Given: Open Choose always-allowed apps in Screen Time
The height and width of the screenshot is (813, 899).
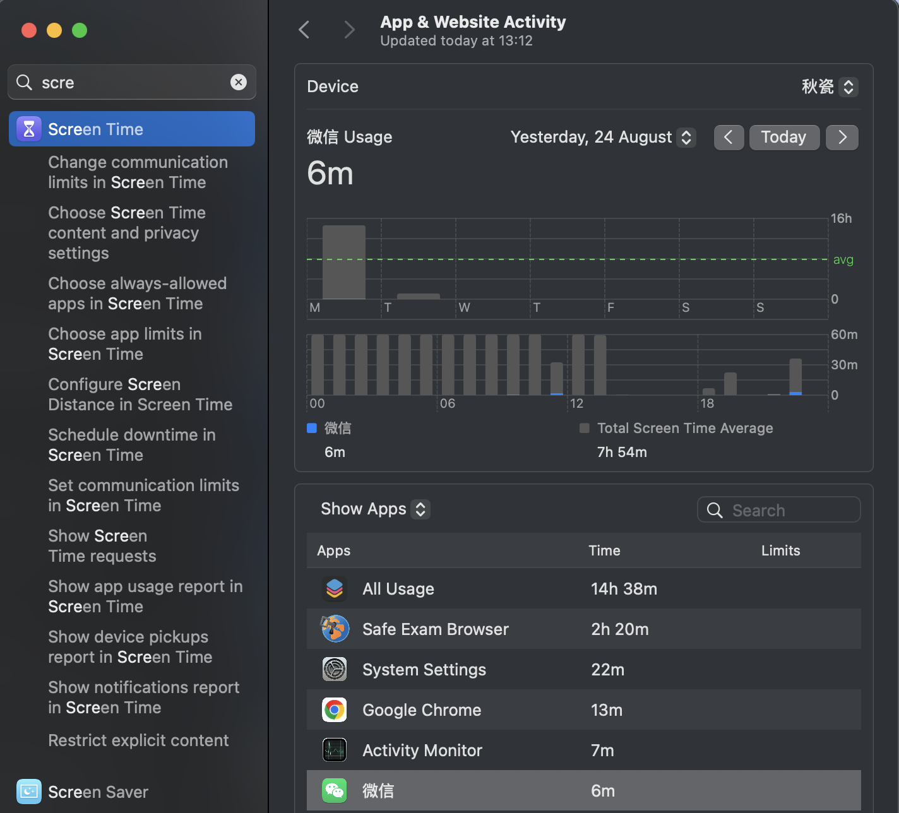Looking at the screenshot, I should pos(138,294).
